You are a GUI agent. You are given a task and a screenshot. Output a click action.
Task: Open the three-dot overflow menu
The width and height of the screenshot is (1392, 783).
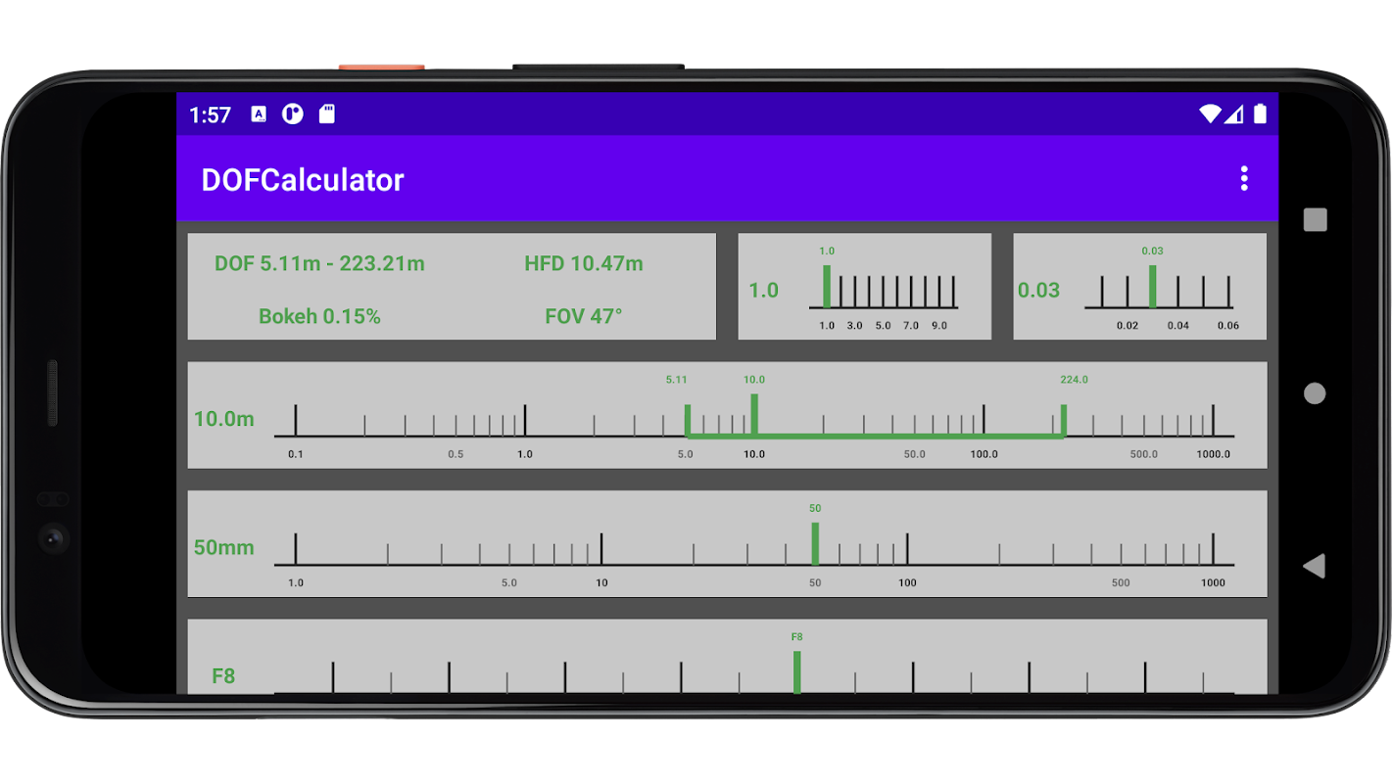[1244, 178]
